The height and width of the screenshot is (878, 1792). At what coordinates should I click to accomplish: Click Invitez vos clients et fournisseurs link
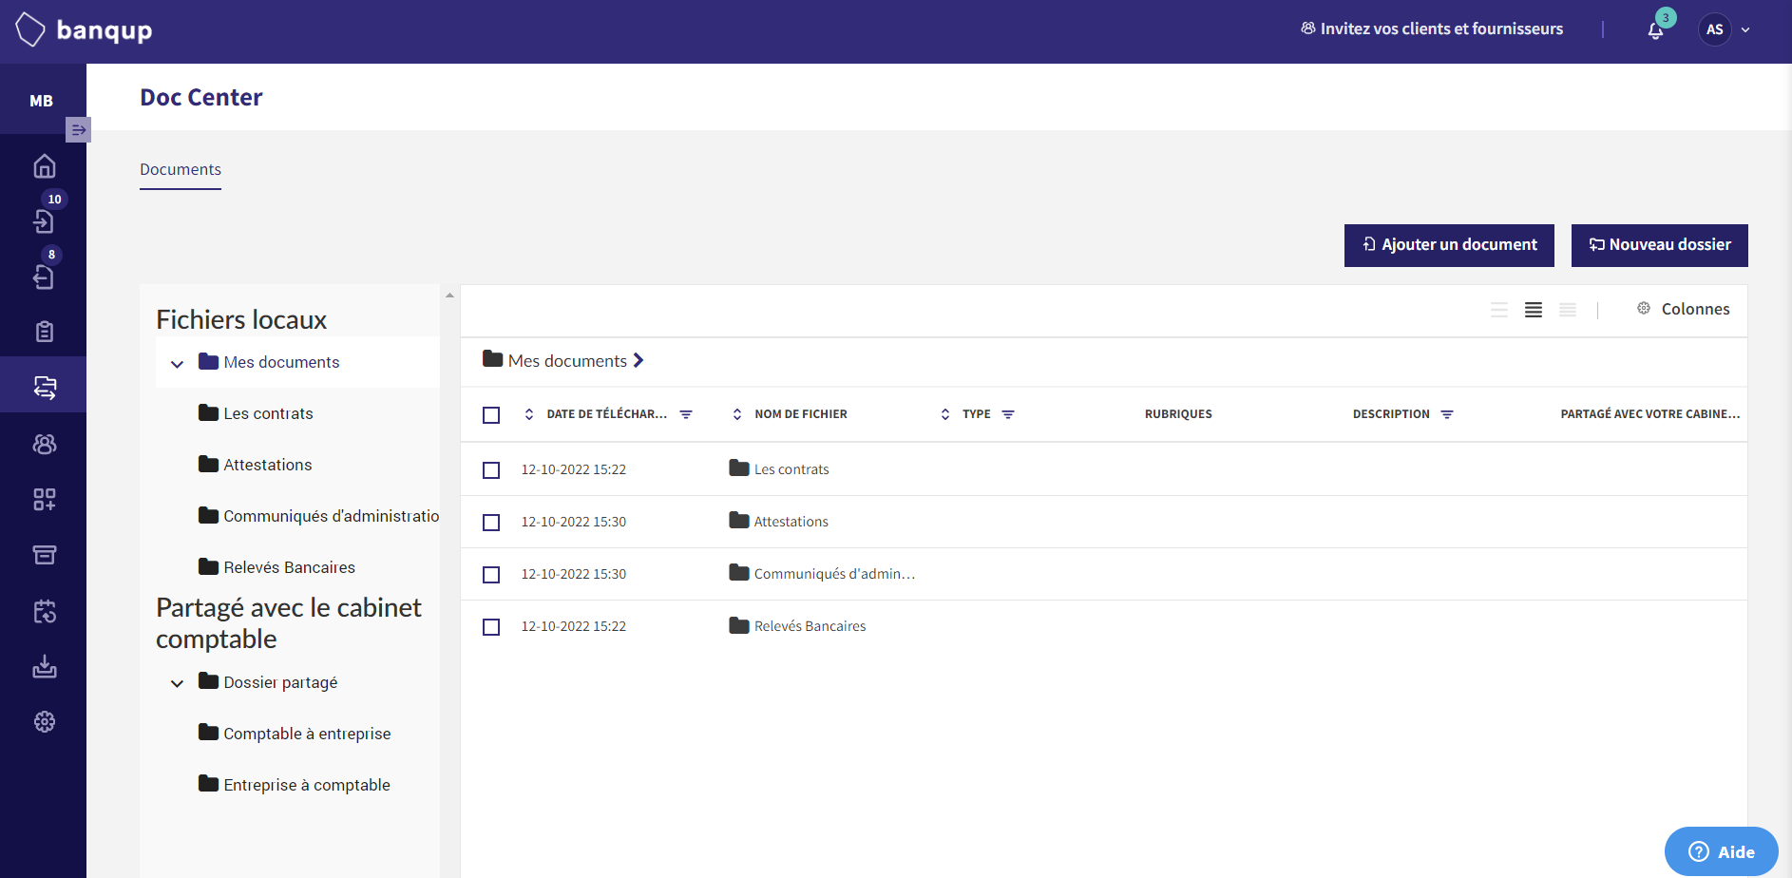[x=1432, y=29]
